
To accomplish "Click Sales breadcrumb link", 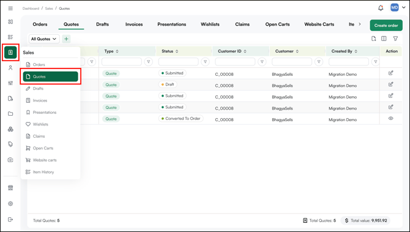I will [x=49, y=9].
